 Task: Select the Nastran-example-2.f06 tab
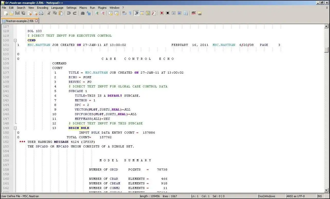[x=20, y=21]
